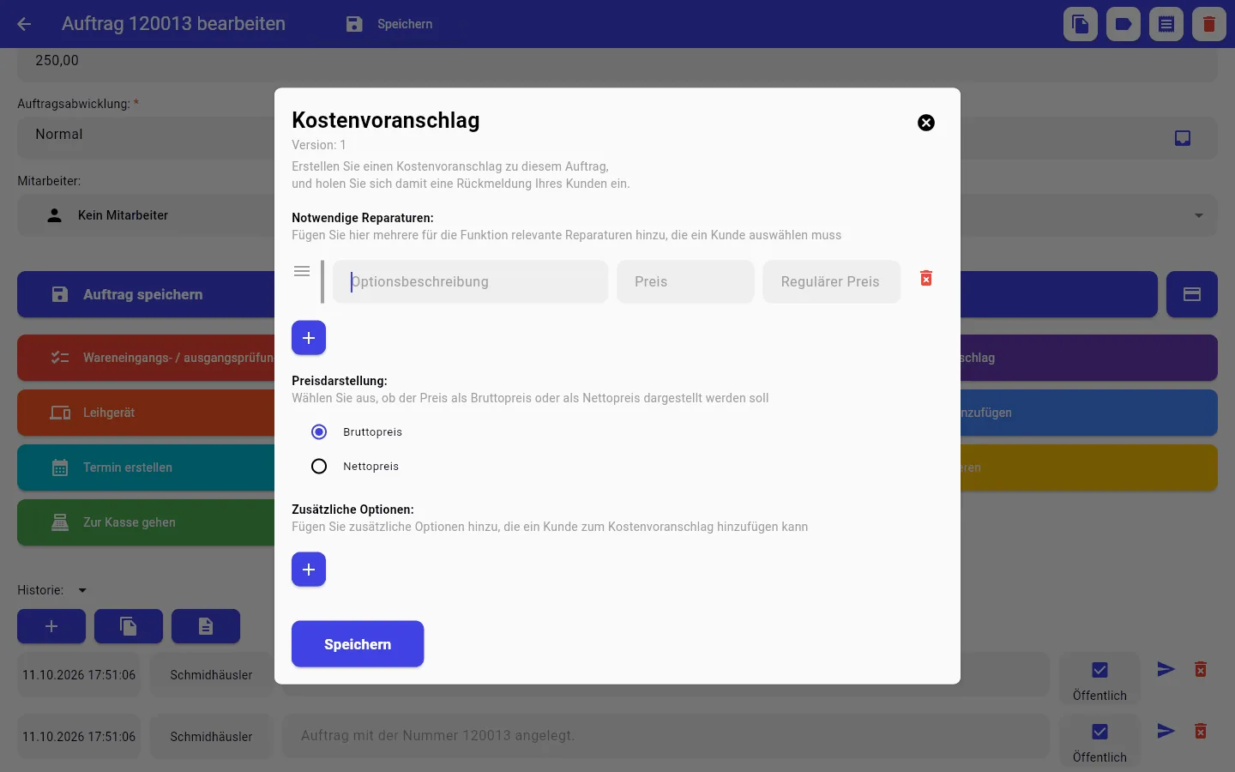
Task: Click the card icon button beside Auftrag speichern
Action: 1192,294
